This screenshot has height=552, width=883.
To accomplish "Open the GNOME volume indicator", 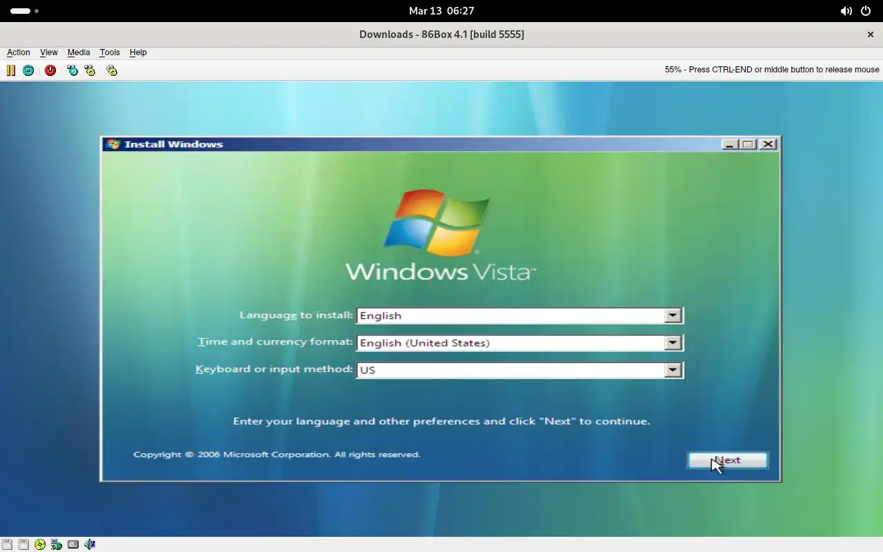I will 846,11.
